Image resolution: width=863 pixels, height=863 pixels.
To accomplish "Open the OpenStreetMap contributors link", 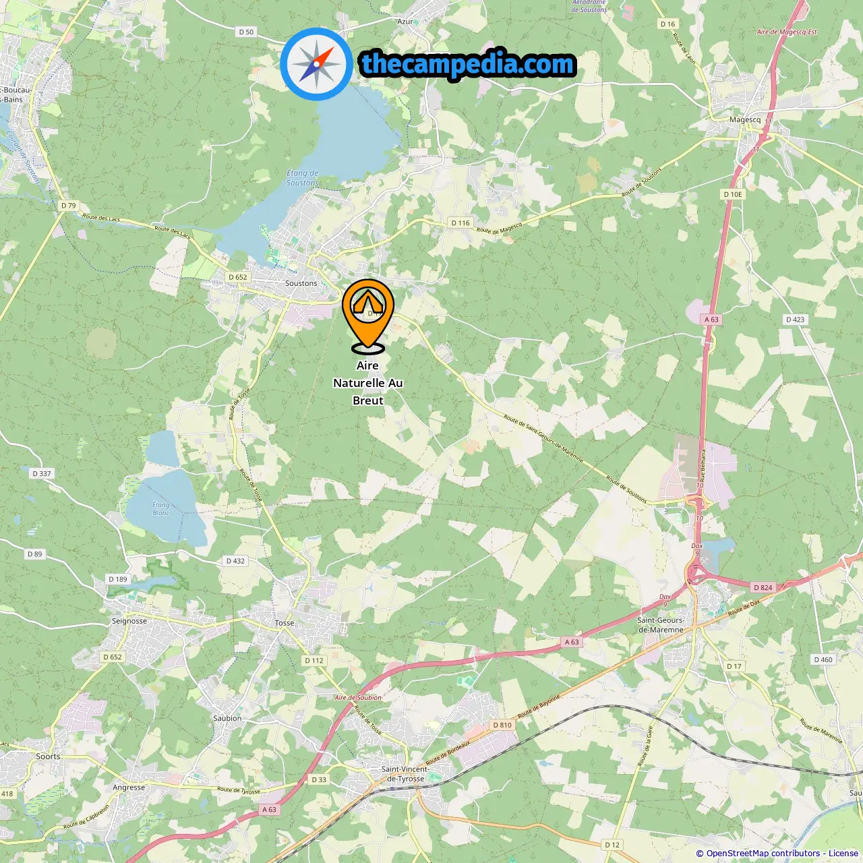I will pos(763,854).
